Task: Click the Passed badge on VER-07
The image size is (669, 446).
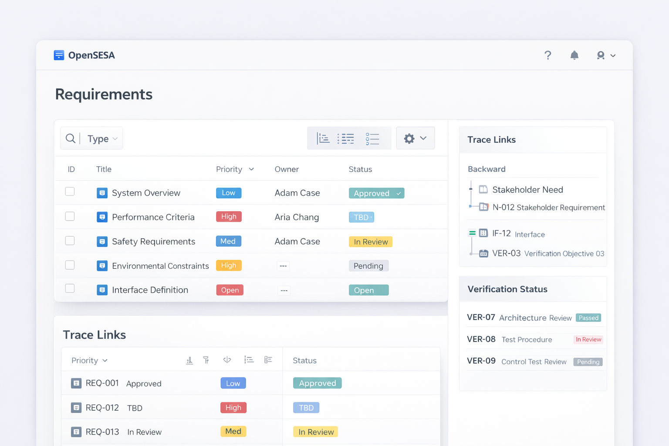Action: pos(588,318)
